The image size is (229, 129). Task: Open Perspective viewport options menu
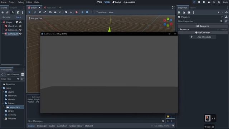tap(36, 18)
